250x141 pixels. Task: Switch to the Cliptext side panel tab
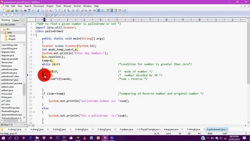point(16,20)
